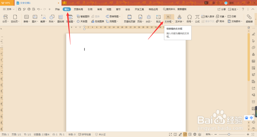
Task: Click the WordArt (艺术字) icon
Action: pyautogui.click(x=179, y=17)
